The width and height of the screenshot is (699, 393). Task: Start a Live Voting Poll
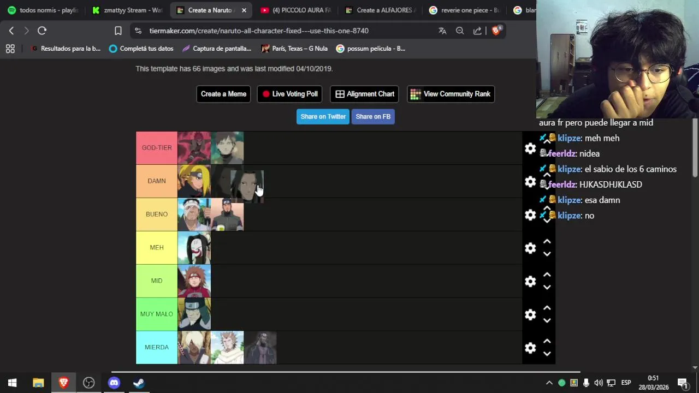[x=289, y=94]
